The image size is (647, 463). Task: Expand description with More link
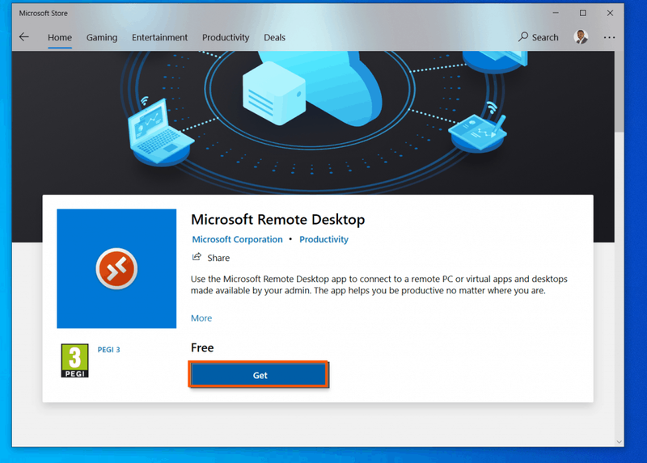tap(201, 318)
